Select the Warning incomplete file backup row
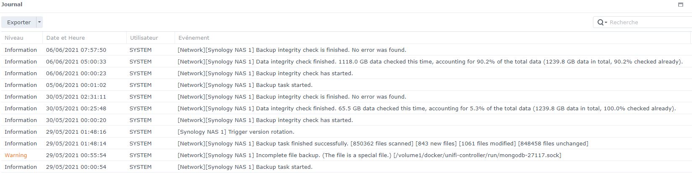The width and height of the screenshot is (692, 173). pos(369,155)
